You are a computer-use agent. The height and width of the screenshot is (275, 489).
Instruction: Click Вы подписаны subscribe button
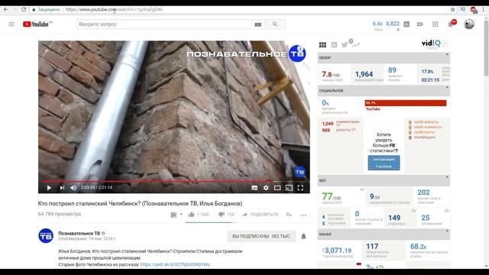point(261,236)
